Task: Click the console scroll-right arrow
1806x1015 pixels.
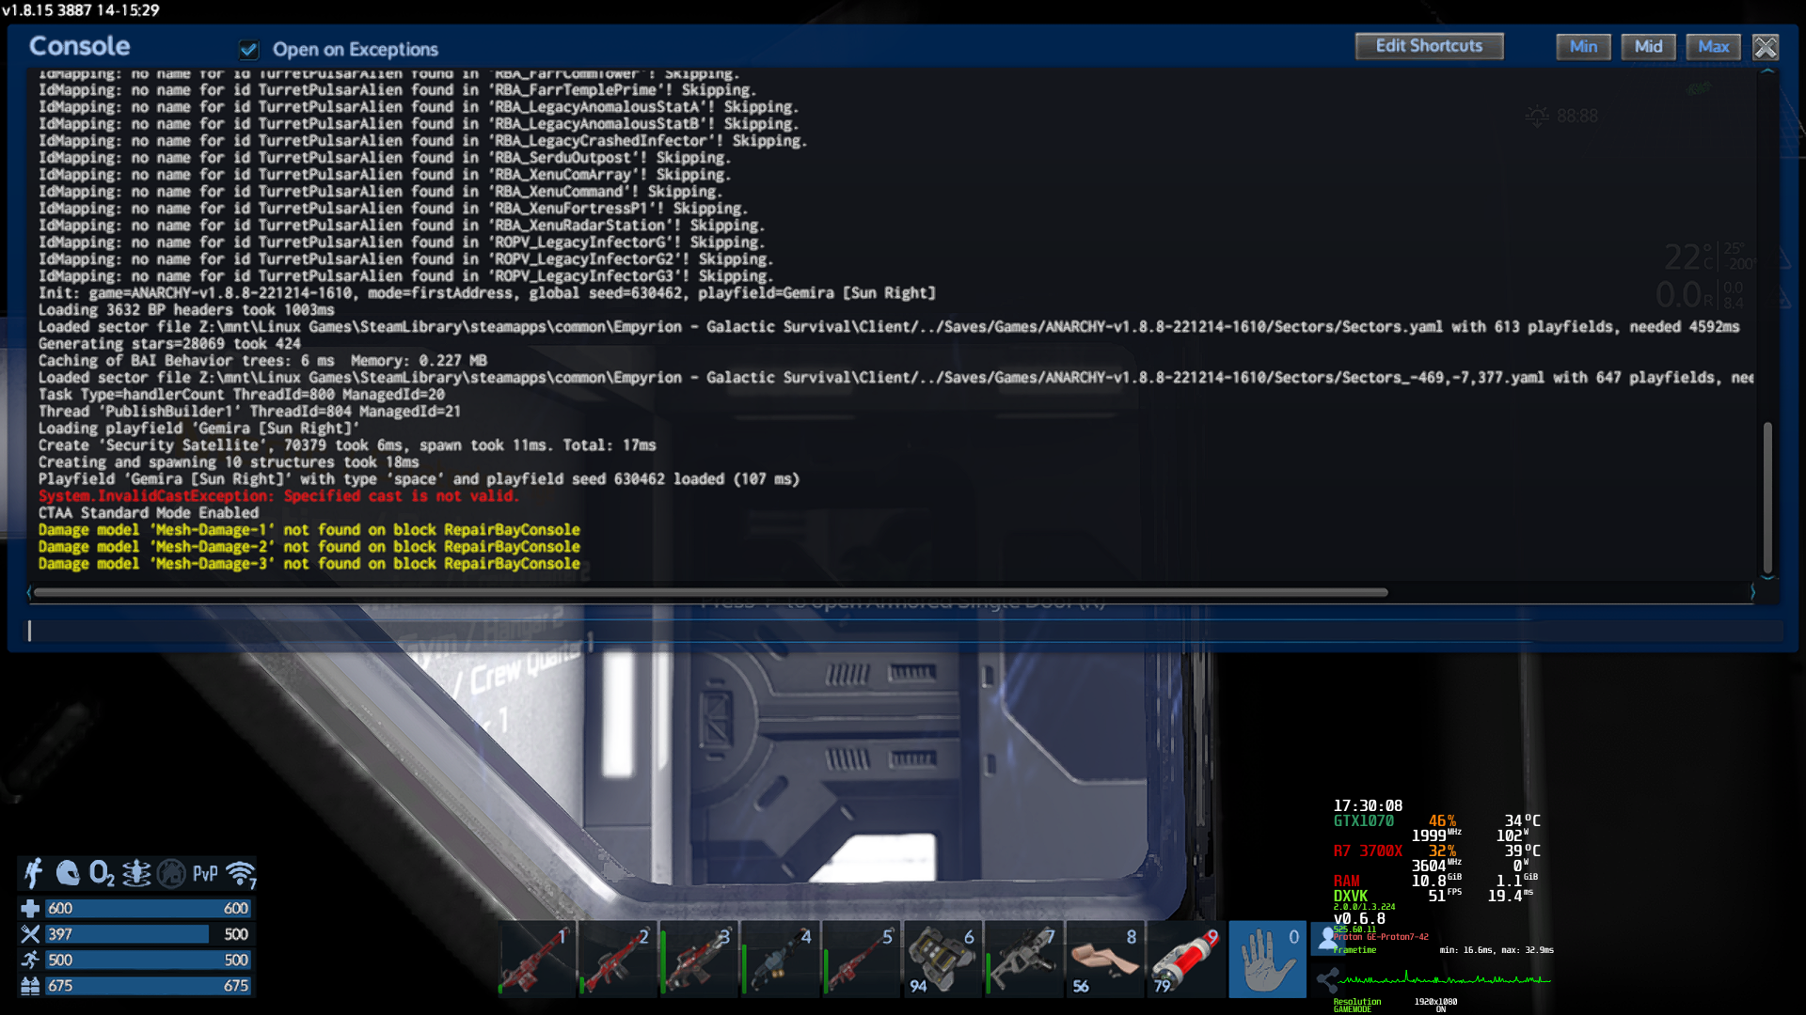Action: (x=1752, y=592)
